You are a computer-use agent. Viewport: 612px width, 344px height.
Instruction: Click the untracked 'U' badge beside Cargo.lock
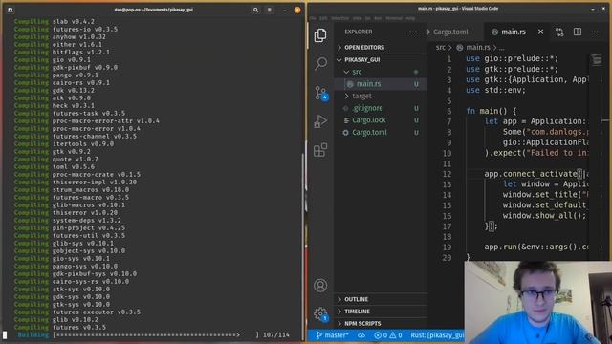click(x=416, y=120)
